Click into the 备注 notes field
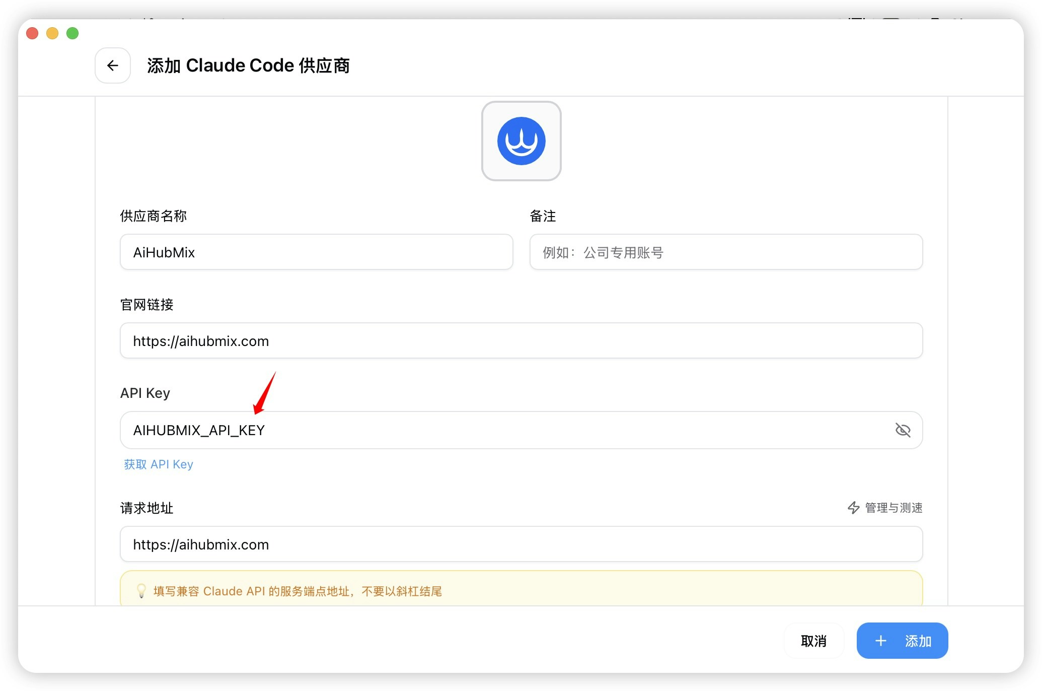 point(725,252)
